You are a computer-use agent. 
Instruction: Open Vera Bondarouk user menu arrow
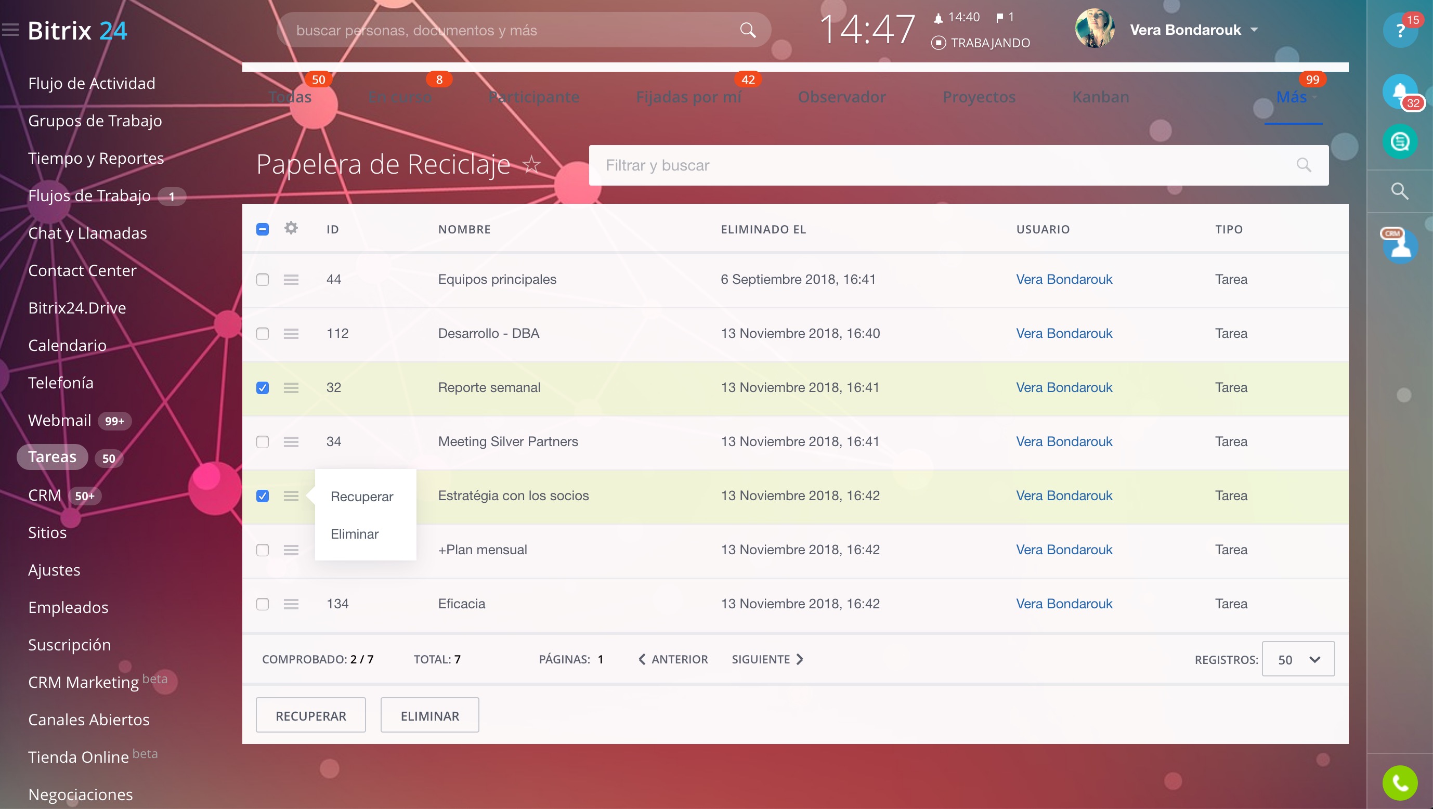[1254, 30]
